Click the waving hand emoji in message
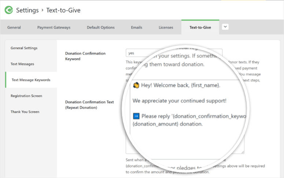Viewport: 284px width, 178px height. 136,85
